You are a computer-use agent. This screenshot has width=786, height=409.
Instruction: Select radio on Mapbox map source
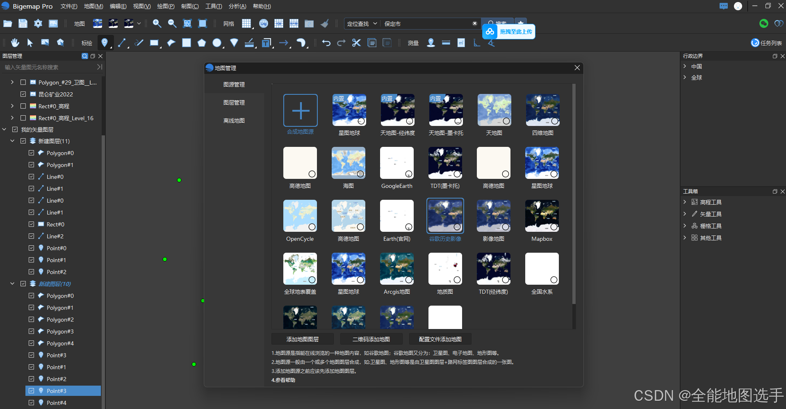point(554,227)
